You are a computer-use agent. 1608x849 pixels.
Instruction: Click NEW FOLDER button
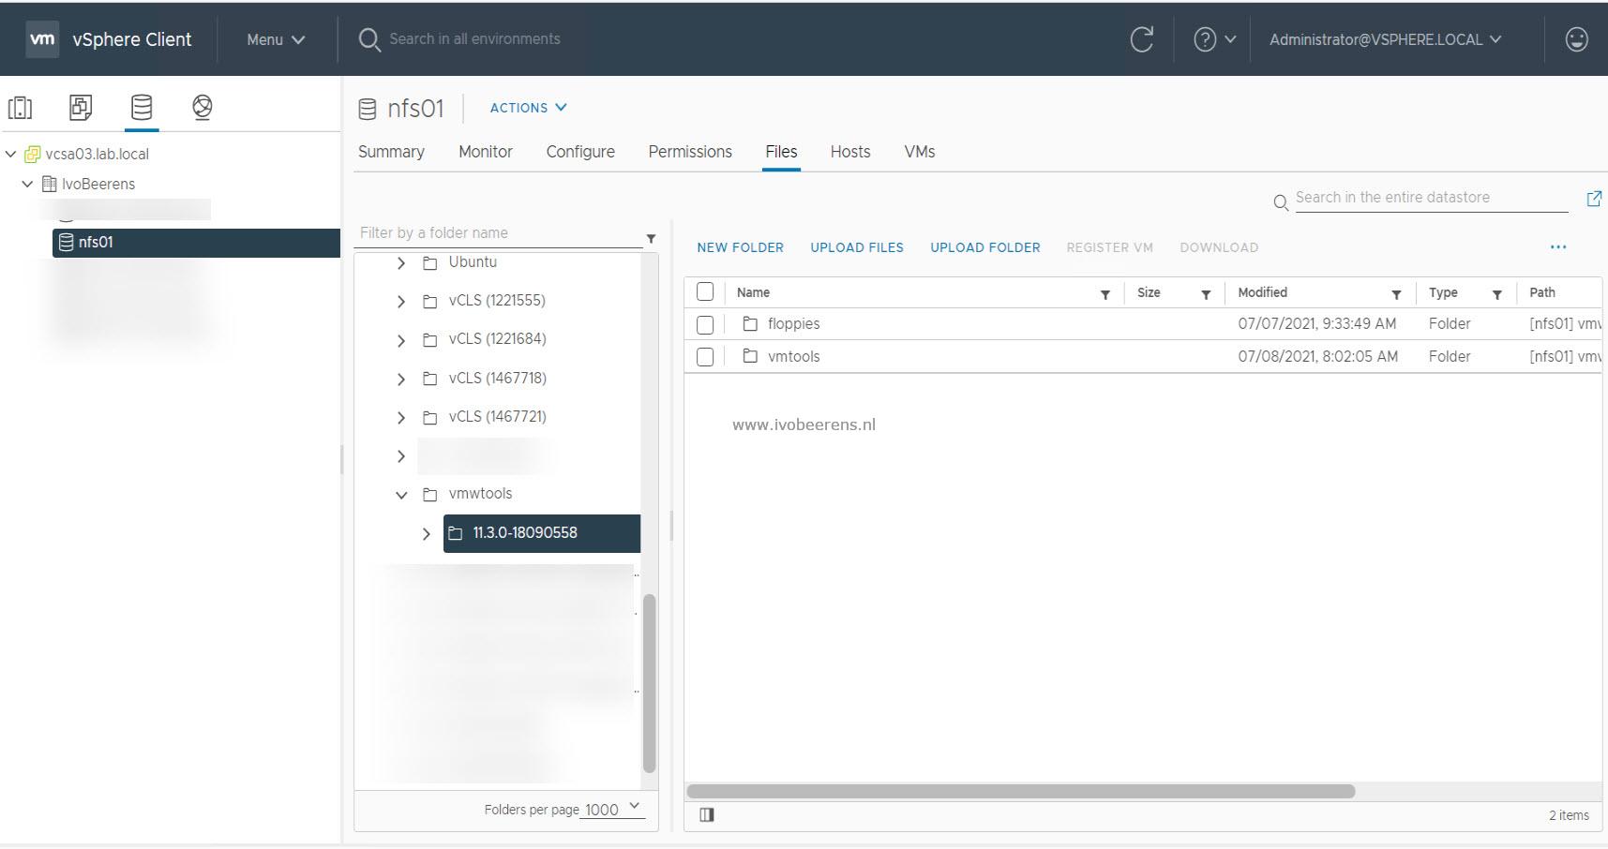(x=740, y=247)
